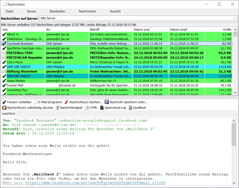Viewport: 239px width, 188px height.
Task: Sort list by Datum erst. column header
Action: 142,30
